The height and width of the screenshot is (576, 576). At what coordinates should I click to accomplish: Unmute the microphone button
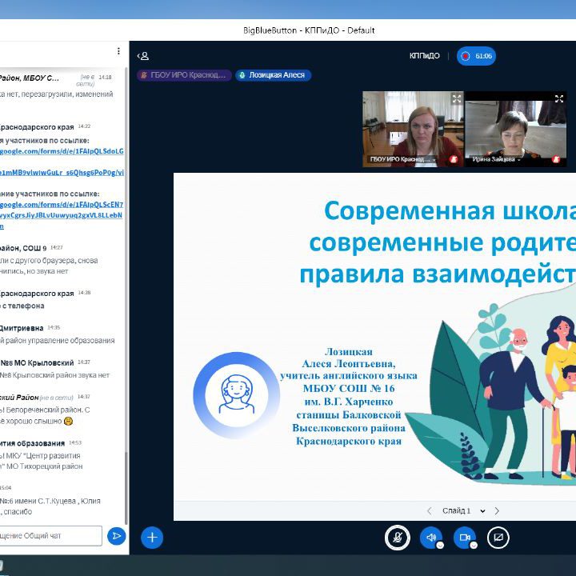click(397, 538)
